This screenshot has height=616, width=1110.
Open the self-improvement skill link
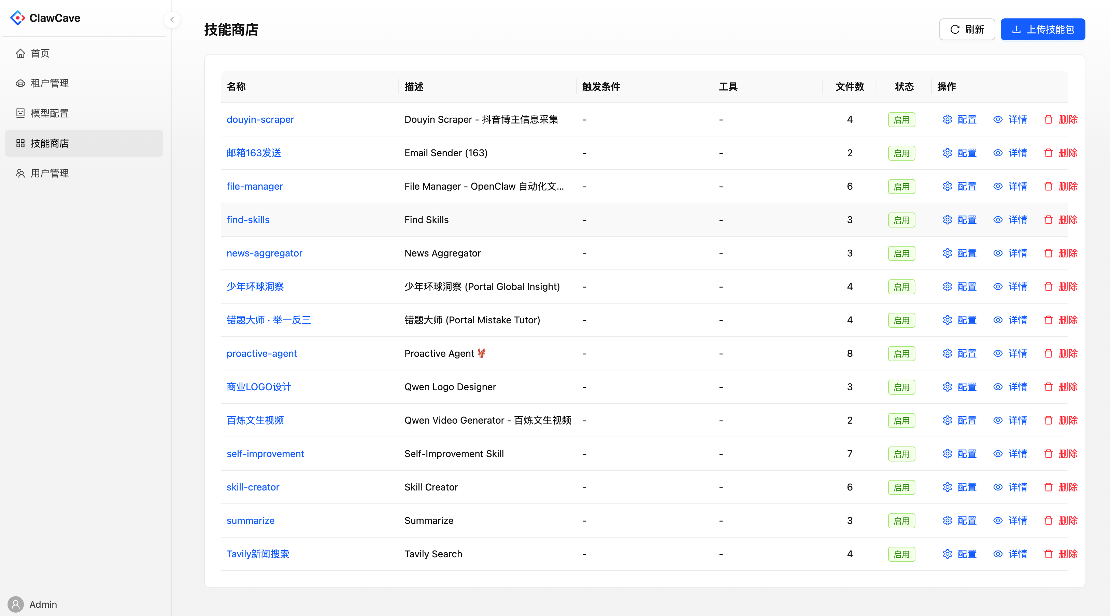265,454
